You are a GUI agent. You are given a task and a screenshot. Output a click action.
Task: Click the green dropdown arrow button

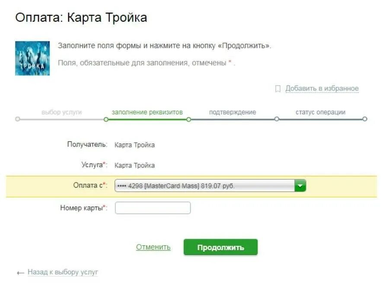(300, 185)
